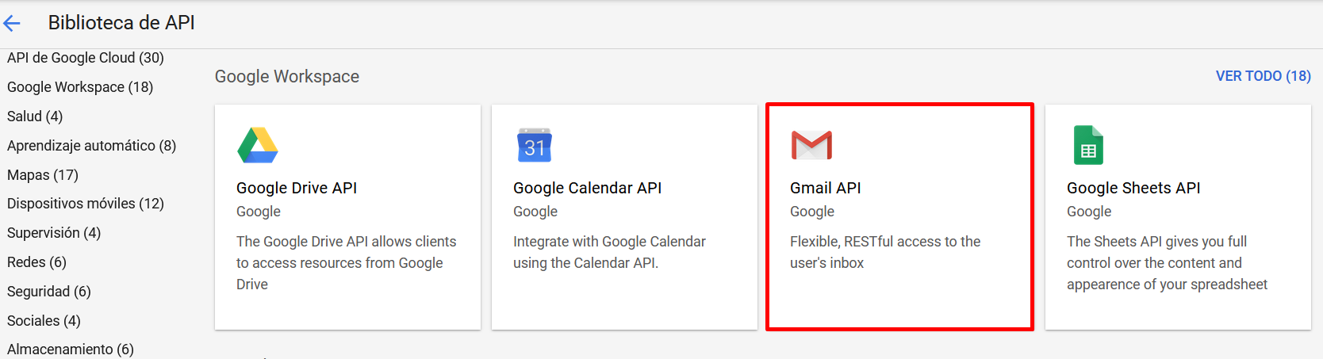Select the Salud (4) category
1323x359 pixels.
(x=35, y=116)
